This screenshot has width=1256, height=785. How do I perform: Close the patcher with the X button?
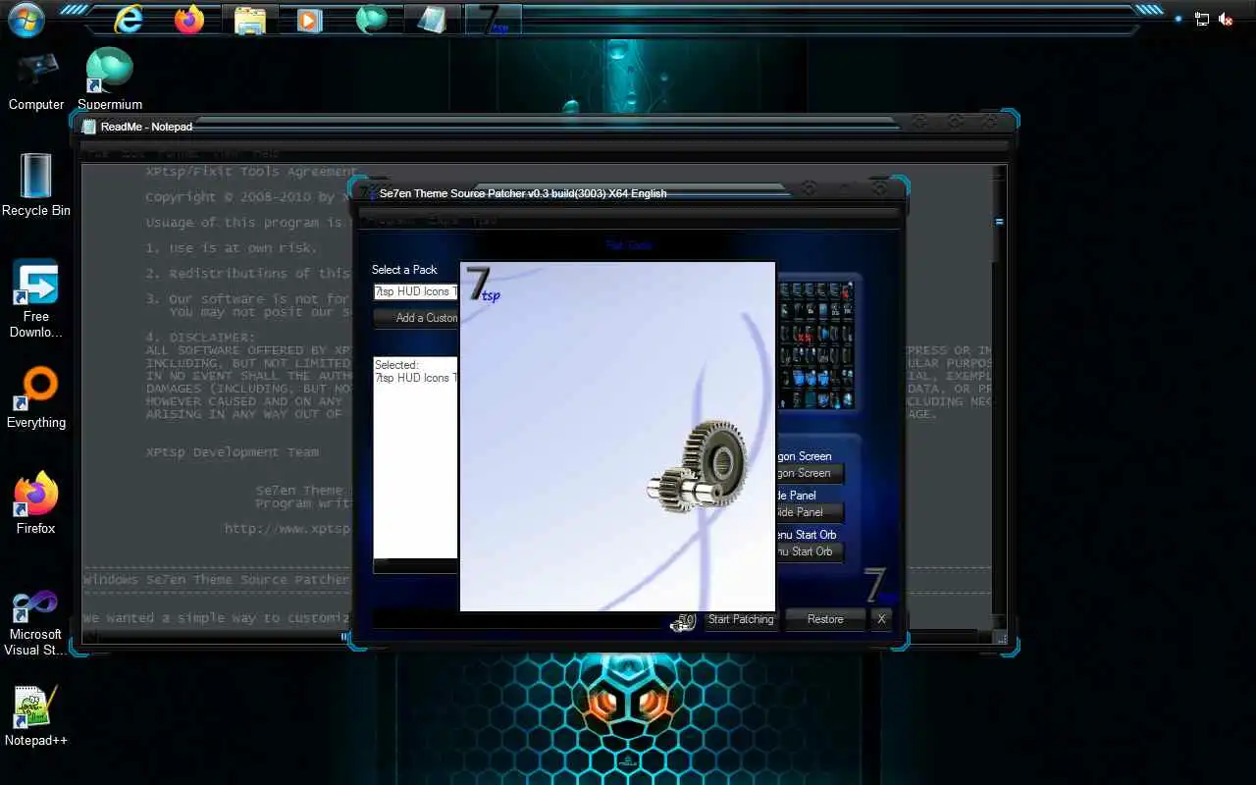coord(881,620)
